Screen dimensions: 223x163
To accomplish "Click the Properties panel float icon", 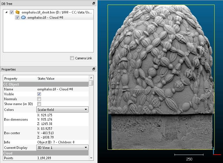I will (x=93, y=69).
